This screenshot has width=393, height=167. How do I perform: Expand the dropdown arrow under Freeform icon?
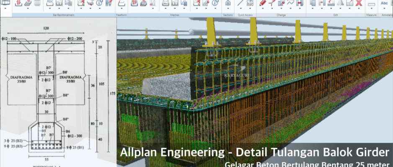click(121, 9)
